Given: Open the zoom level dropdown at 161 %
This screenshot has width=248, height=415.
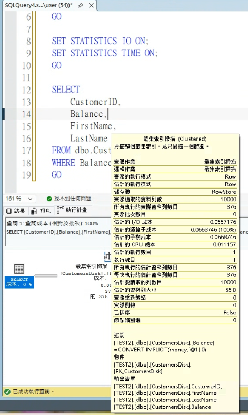Looking at the screenshot, I should (30, 199).
